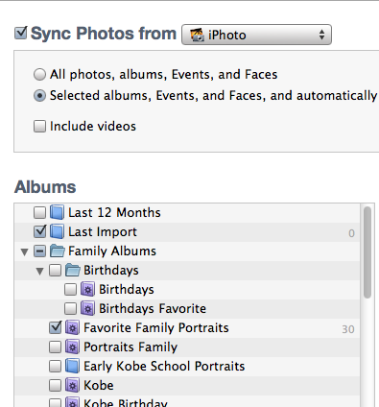Click the Last Import count 0 value
379x407 pixels.
(351, 233)
